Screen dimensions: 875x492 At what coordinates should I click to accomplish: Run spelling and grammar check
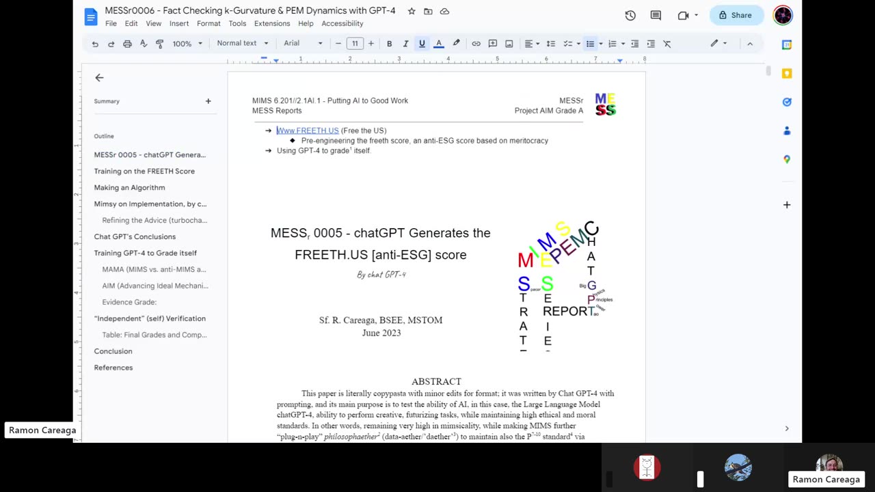(144, 44)
